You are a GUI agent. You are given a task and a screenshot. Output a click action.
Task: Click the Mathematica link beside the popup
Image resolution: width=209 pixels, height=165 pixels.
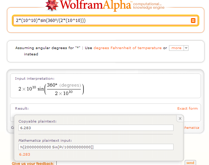click(191, 128)
